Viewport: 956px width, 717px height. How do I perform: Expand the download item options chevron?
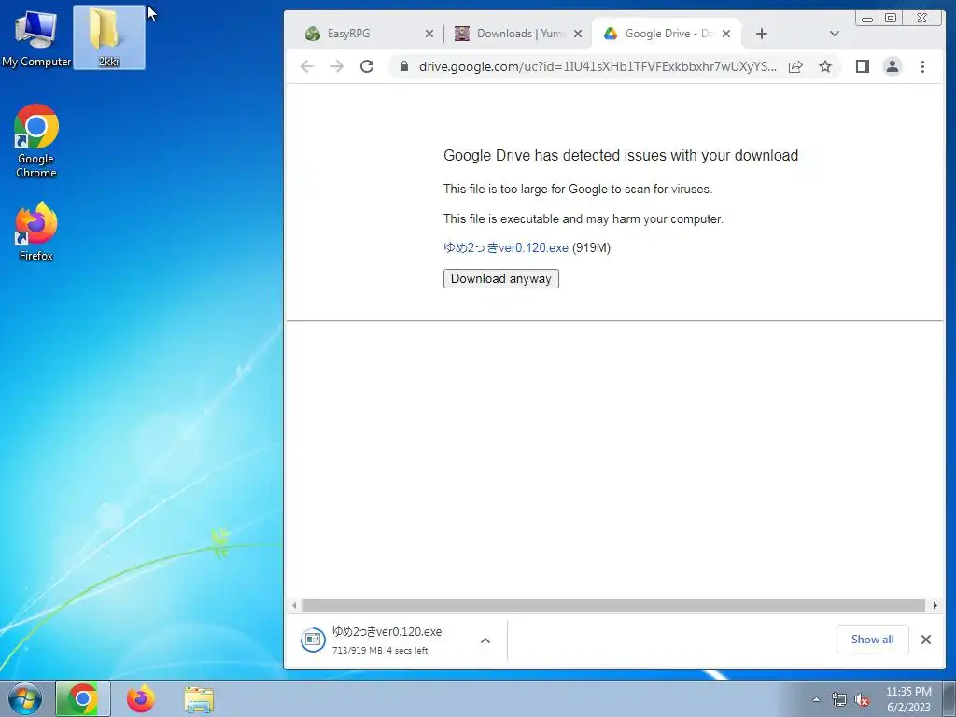pos(485,640)
